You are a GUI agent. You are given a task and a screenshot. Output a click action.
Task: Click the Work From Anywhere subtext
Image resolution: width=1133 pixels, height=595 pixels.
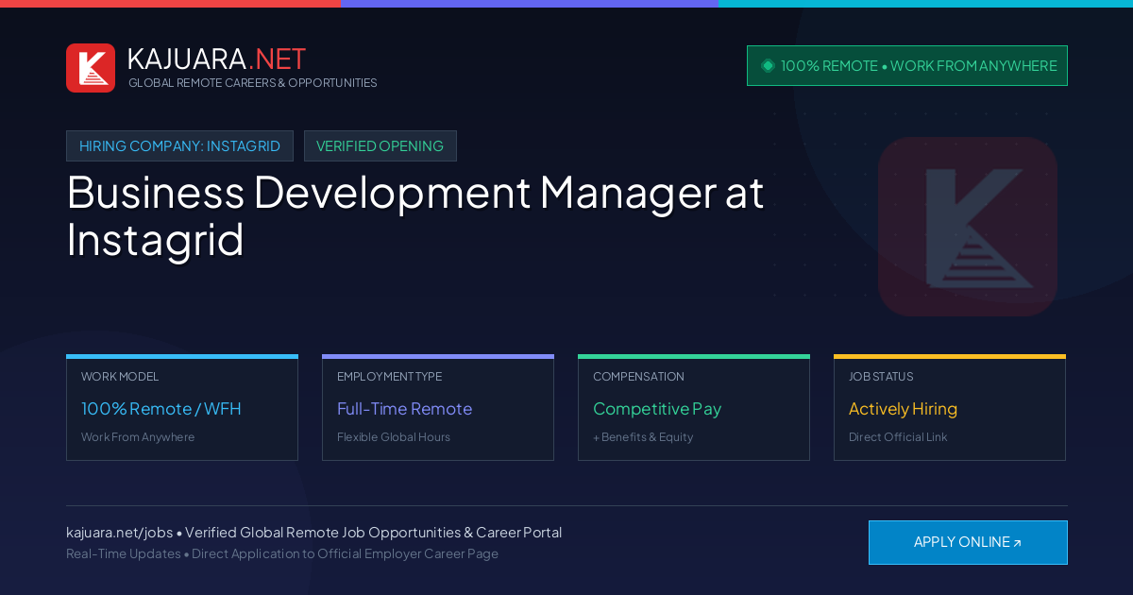coord(138,437)
